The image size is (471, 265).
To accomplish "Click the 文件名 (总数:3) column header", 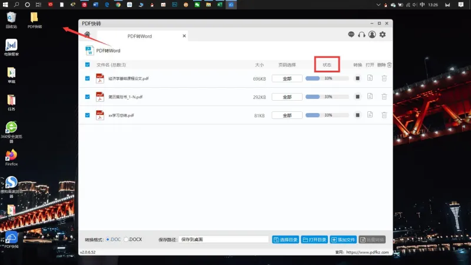I will point(111,65).
